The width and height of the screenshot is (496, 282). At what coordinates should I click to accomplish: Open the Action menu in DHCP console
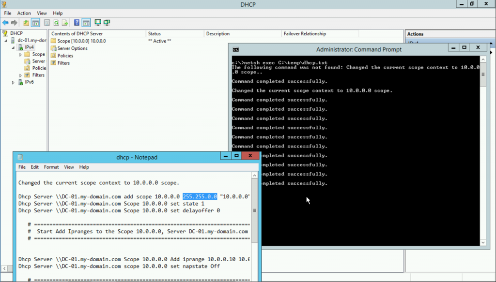(x=24, y=13)
